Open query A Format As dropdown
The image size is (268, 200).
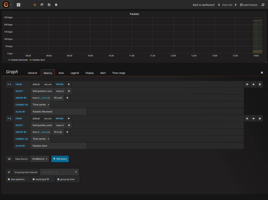pos(41,105)
